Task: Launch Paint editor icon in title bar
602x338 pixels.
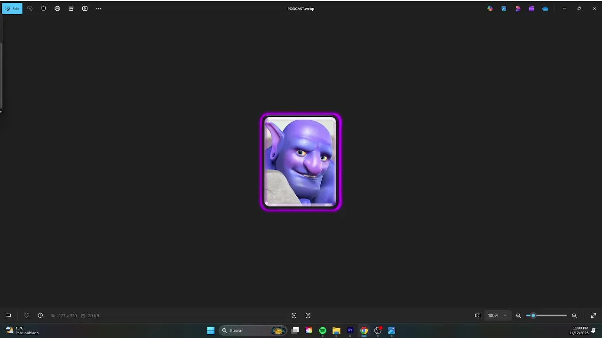Action: [504, 8]
